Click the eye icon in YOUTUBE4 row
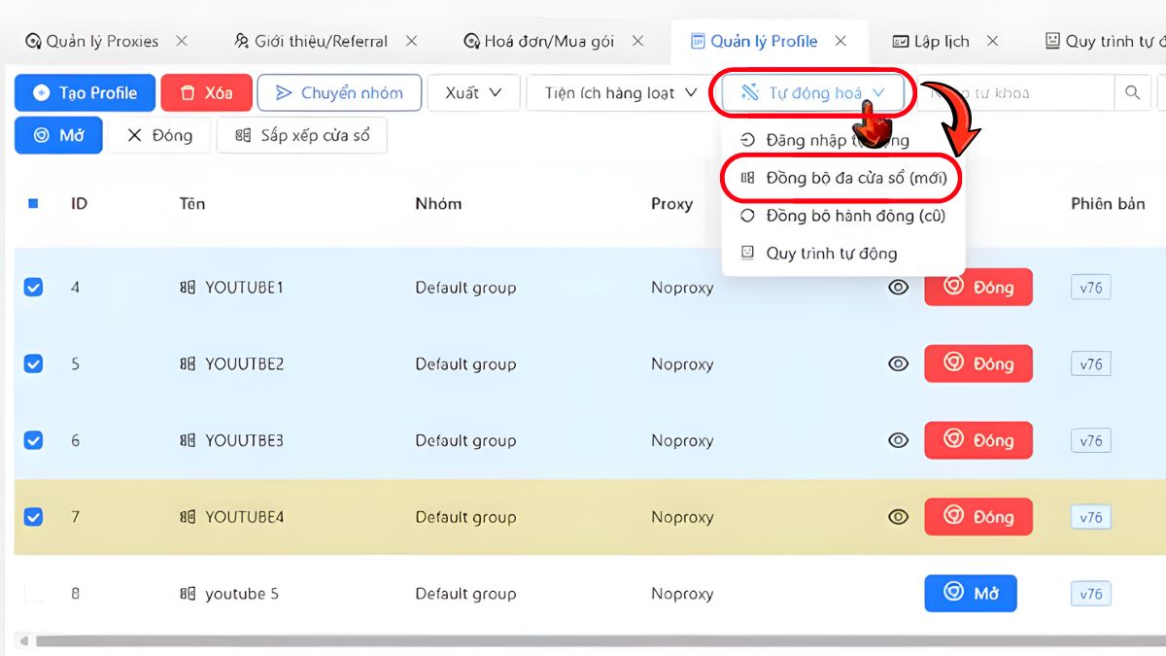This screenshot has height=656, width=1166. 899,517
